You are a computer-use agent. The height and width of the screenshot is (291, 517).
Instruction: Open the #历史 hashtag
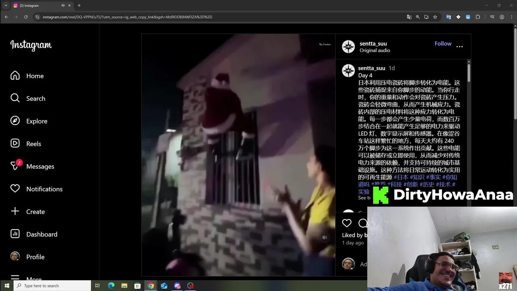[x=427, y=184]
